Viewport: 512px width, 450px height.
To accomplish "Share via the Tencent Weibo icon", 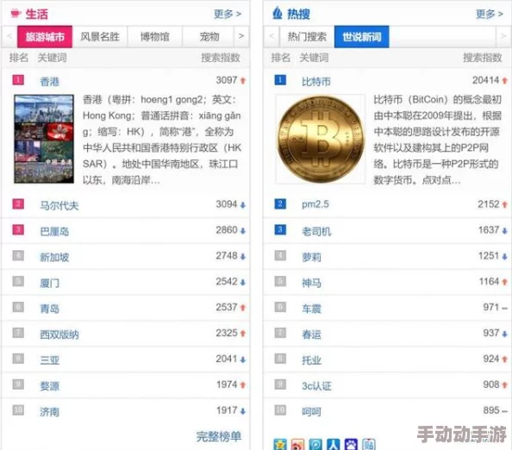I will pos(315,445).
